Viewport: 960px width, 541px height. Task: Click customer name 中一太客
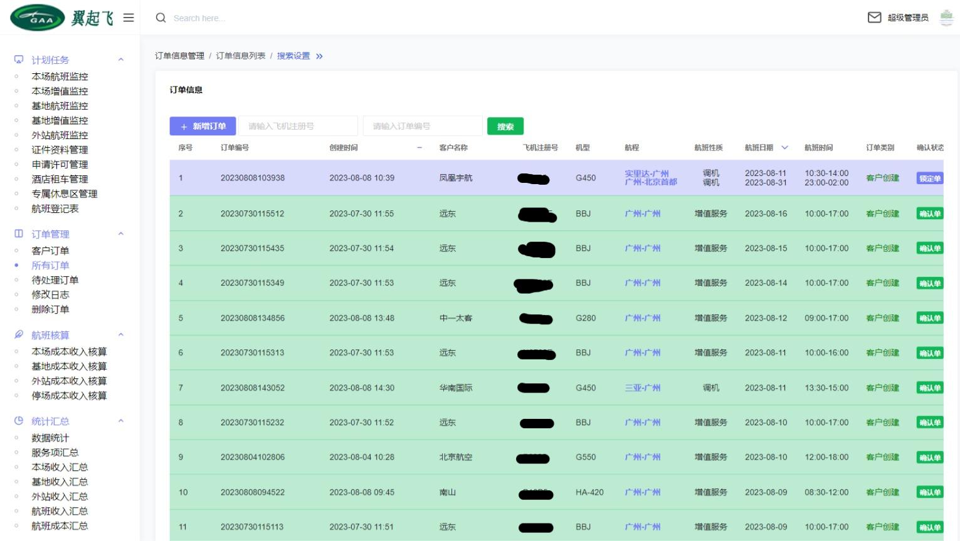point(456,318)
